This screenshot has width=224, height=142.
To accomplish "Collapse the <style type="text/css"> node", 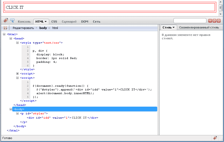I will 18,43.
